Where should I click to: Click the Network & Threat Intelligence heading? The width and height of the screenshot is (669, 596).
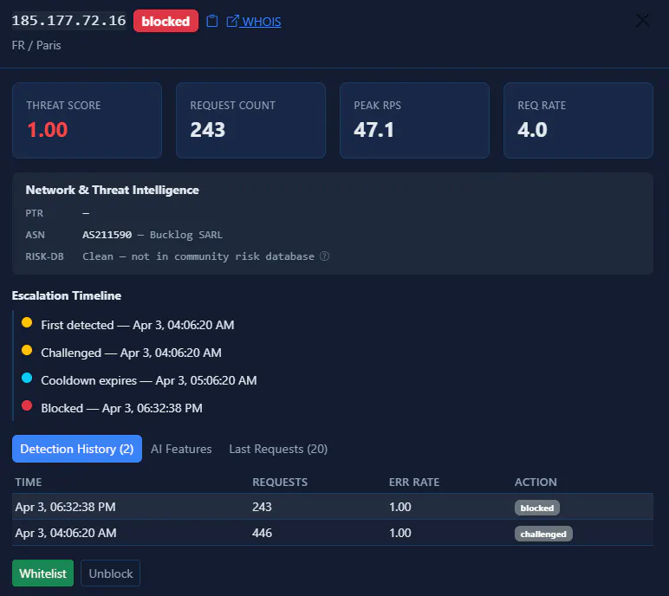[x=112, y=190]
